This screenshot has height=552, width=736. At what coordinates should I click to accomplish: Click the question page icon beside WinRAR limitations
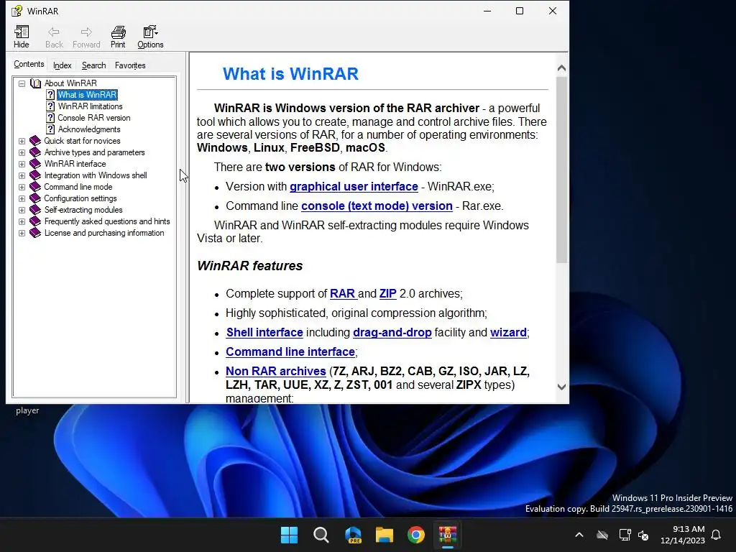pyautogui.click(x=50, y=106)
